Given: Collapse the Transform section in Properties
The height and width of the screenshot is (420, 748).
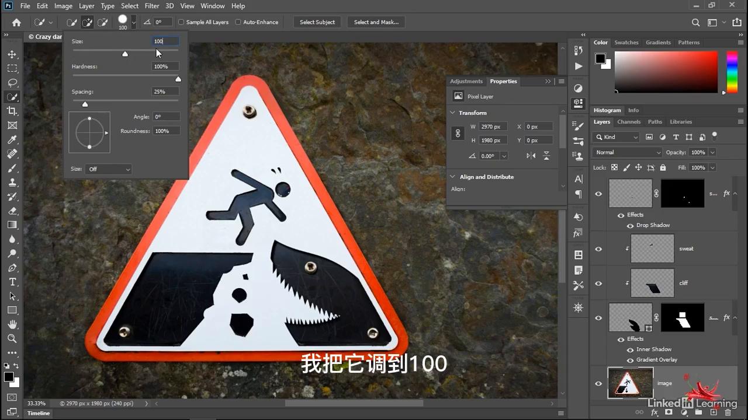Looking at the screenshot, I should (452, 113).
